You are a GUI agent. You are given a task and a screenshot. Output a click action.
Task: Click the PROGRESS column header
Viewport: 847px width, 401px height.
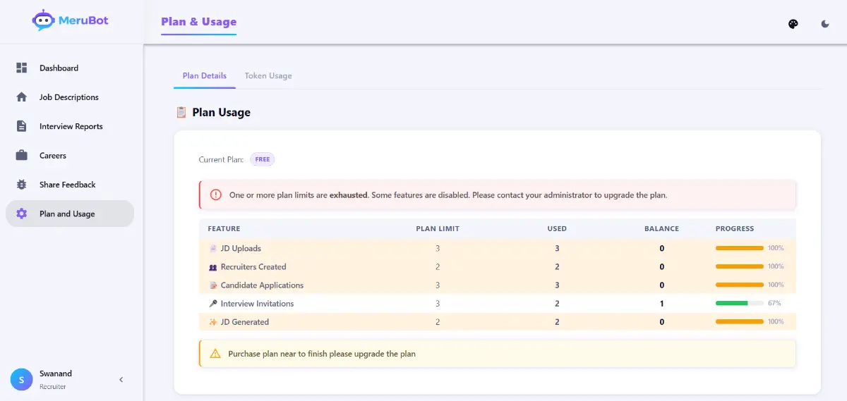[735, 228]
